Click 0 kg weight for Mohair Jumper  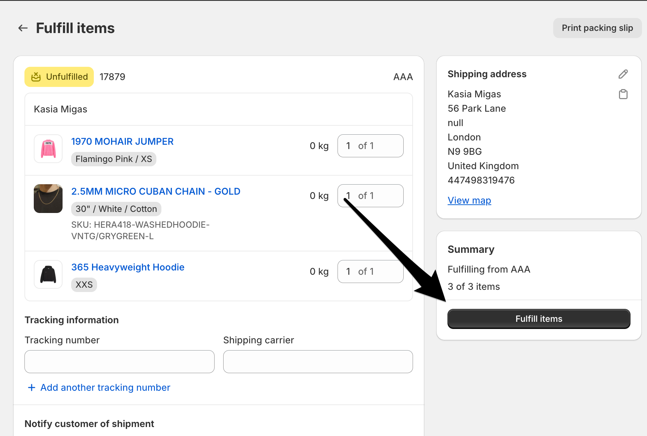[x=319, y=146]
